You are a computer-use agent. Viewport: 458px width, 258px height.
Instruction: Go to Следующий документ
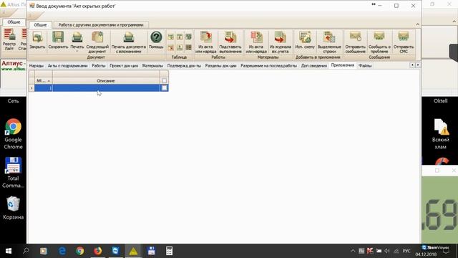click(x=97, y=42)
